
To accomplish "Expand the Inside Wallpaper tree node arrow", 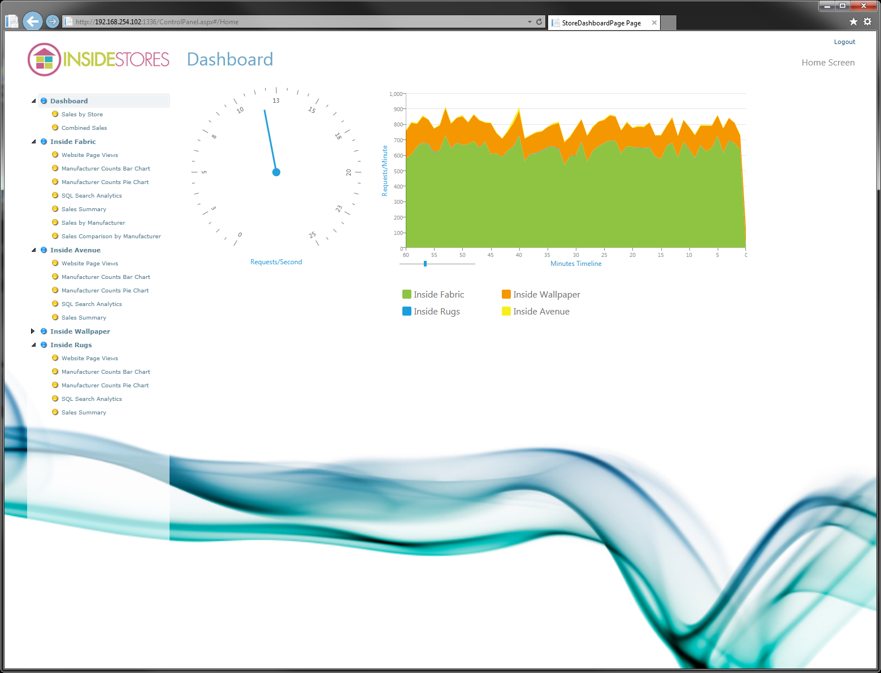I will pyautogui.click(x=33, y=331).
